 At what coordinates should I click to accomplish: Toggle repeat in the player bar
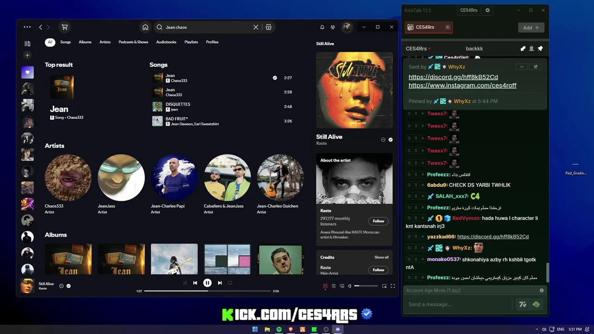coord(230,283)
